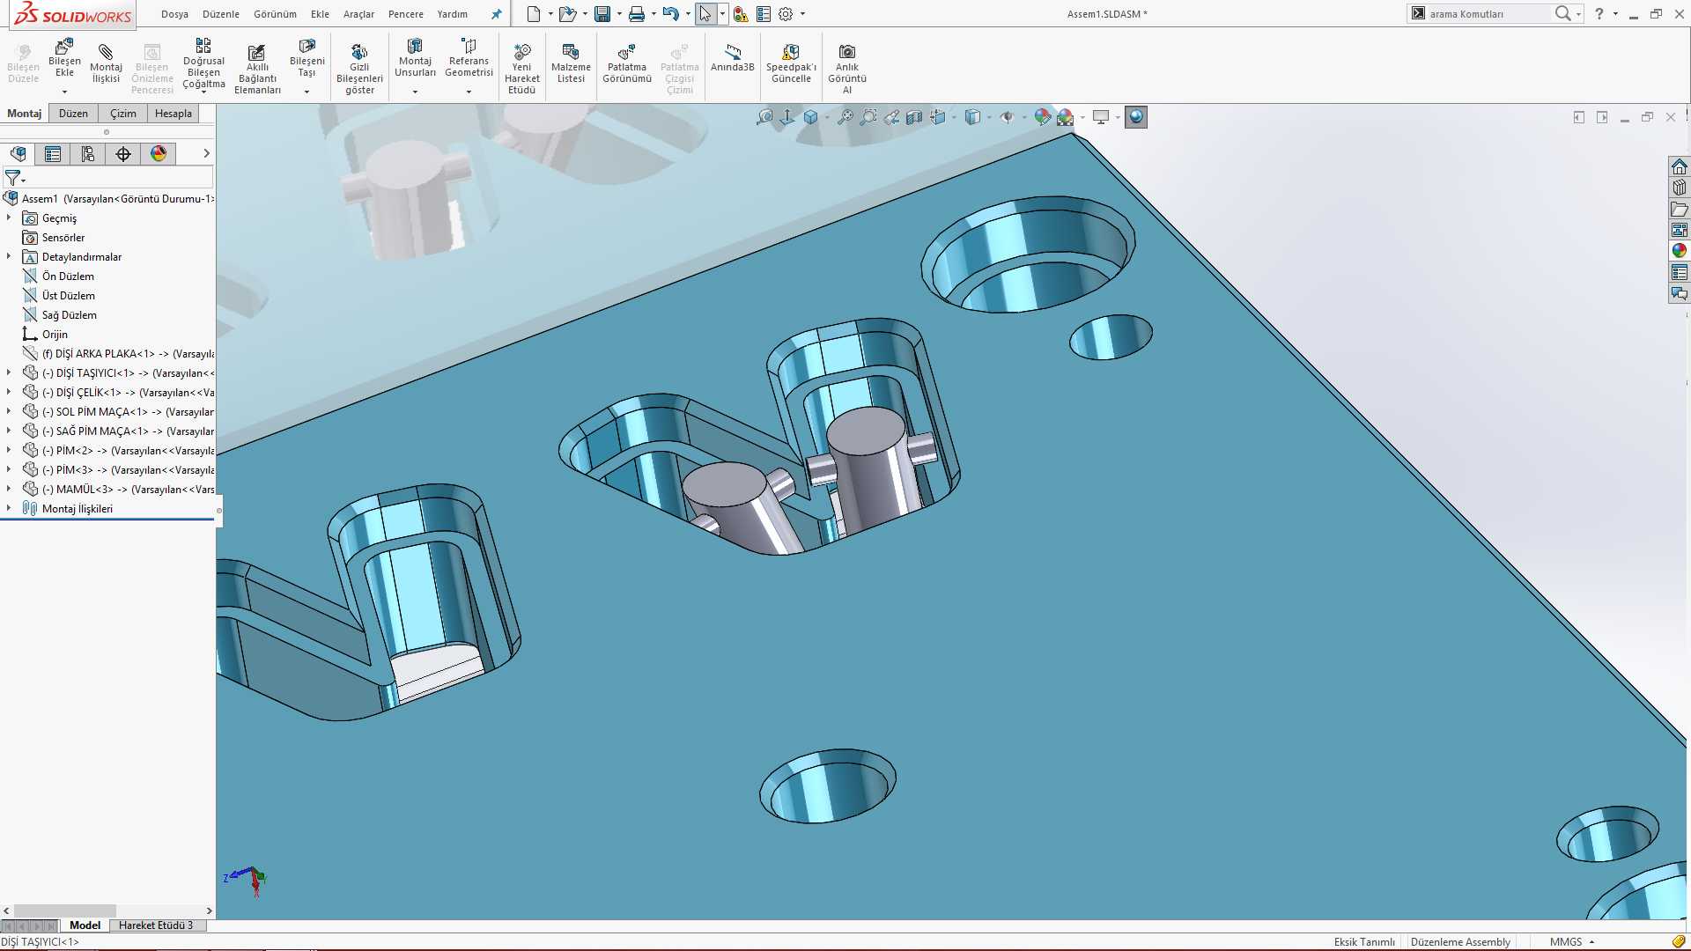Start a Yeni Hareket Etüdü
The height and width of the screenshot is (951, 1691).
(x=521, y=70)
